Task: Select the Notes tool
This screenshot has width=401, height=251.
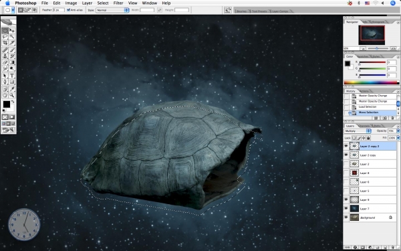Action: (x=5, y=89)
